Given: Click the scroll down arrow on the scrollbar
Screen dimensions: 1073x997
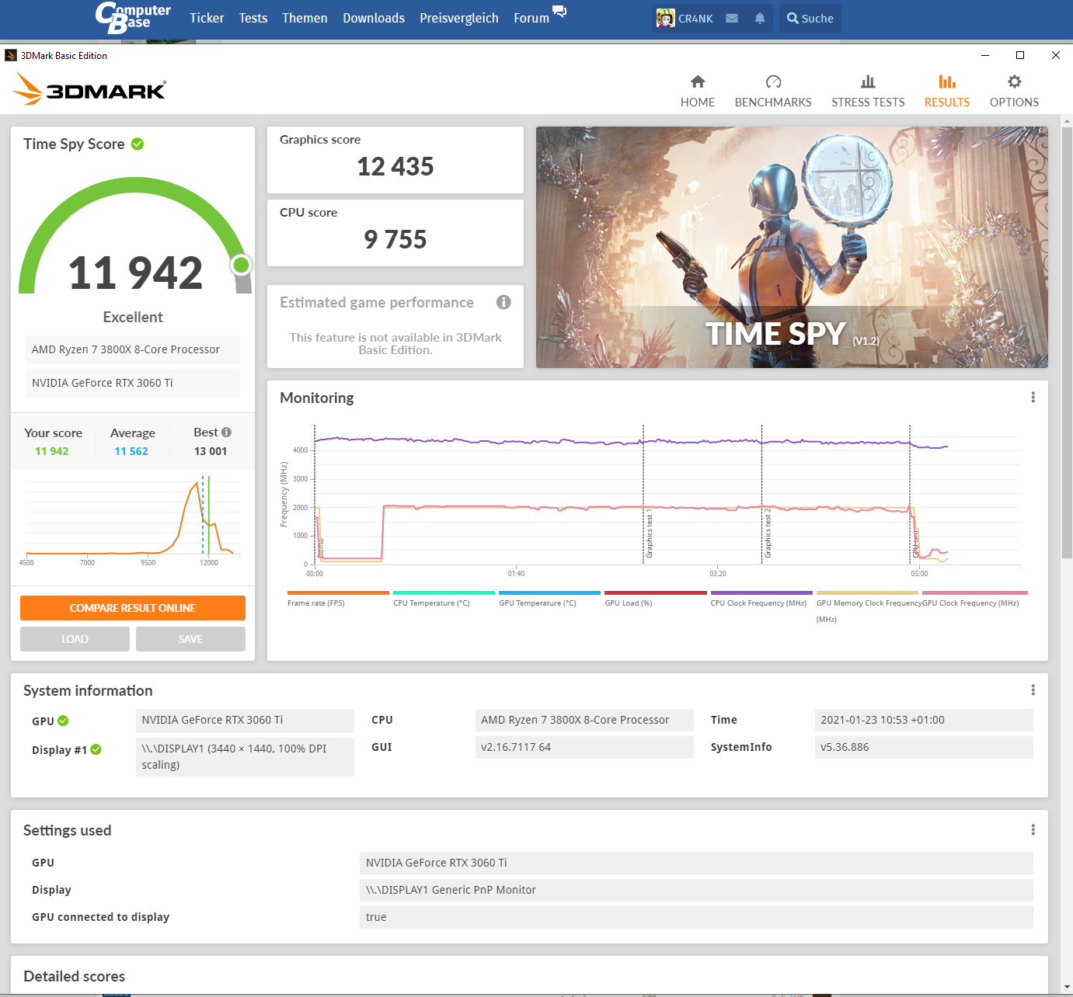Looking at the screenshot, I should [1067, 987].
